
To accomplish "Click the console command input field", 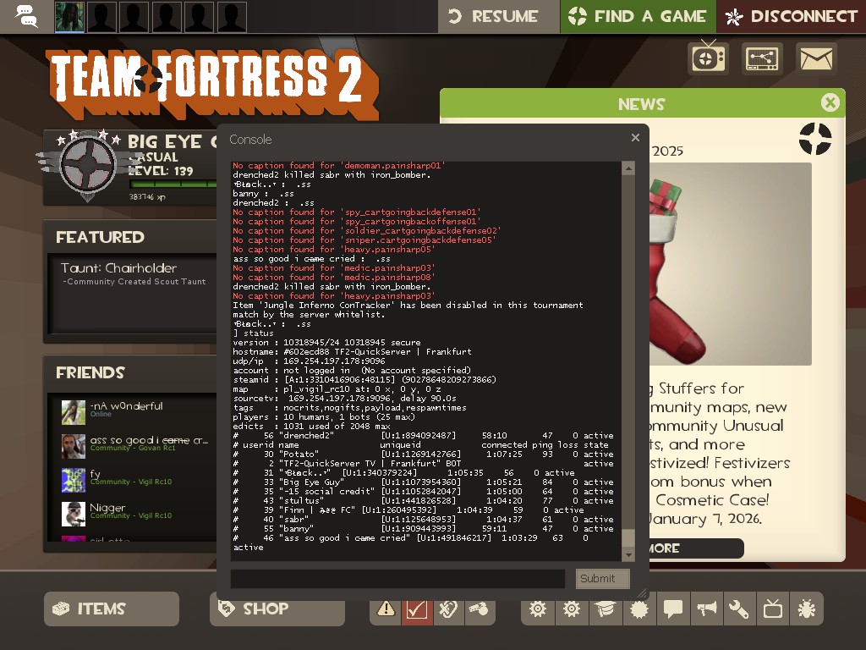I will tap(397, 578).
